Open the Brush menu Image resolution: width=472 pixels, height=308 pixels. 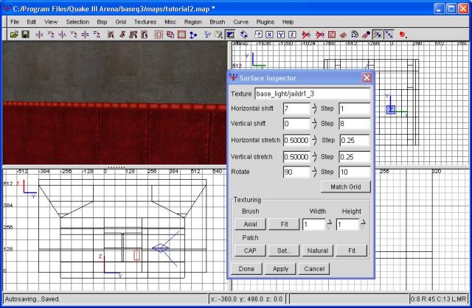(218, 22)
